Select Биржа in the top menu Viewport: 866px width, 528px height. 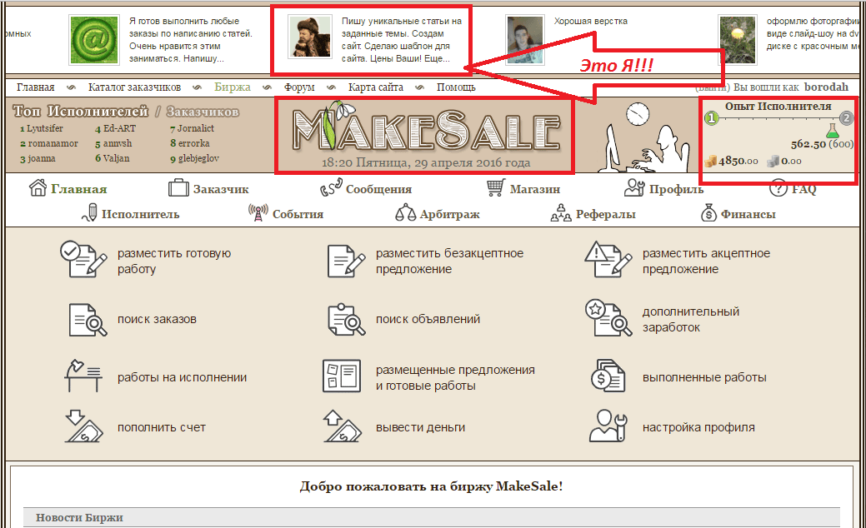[232, 87]
